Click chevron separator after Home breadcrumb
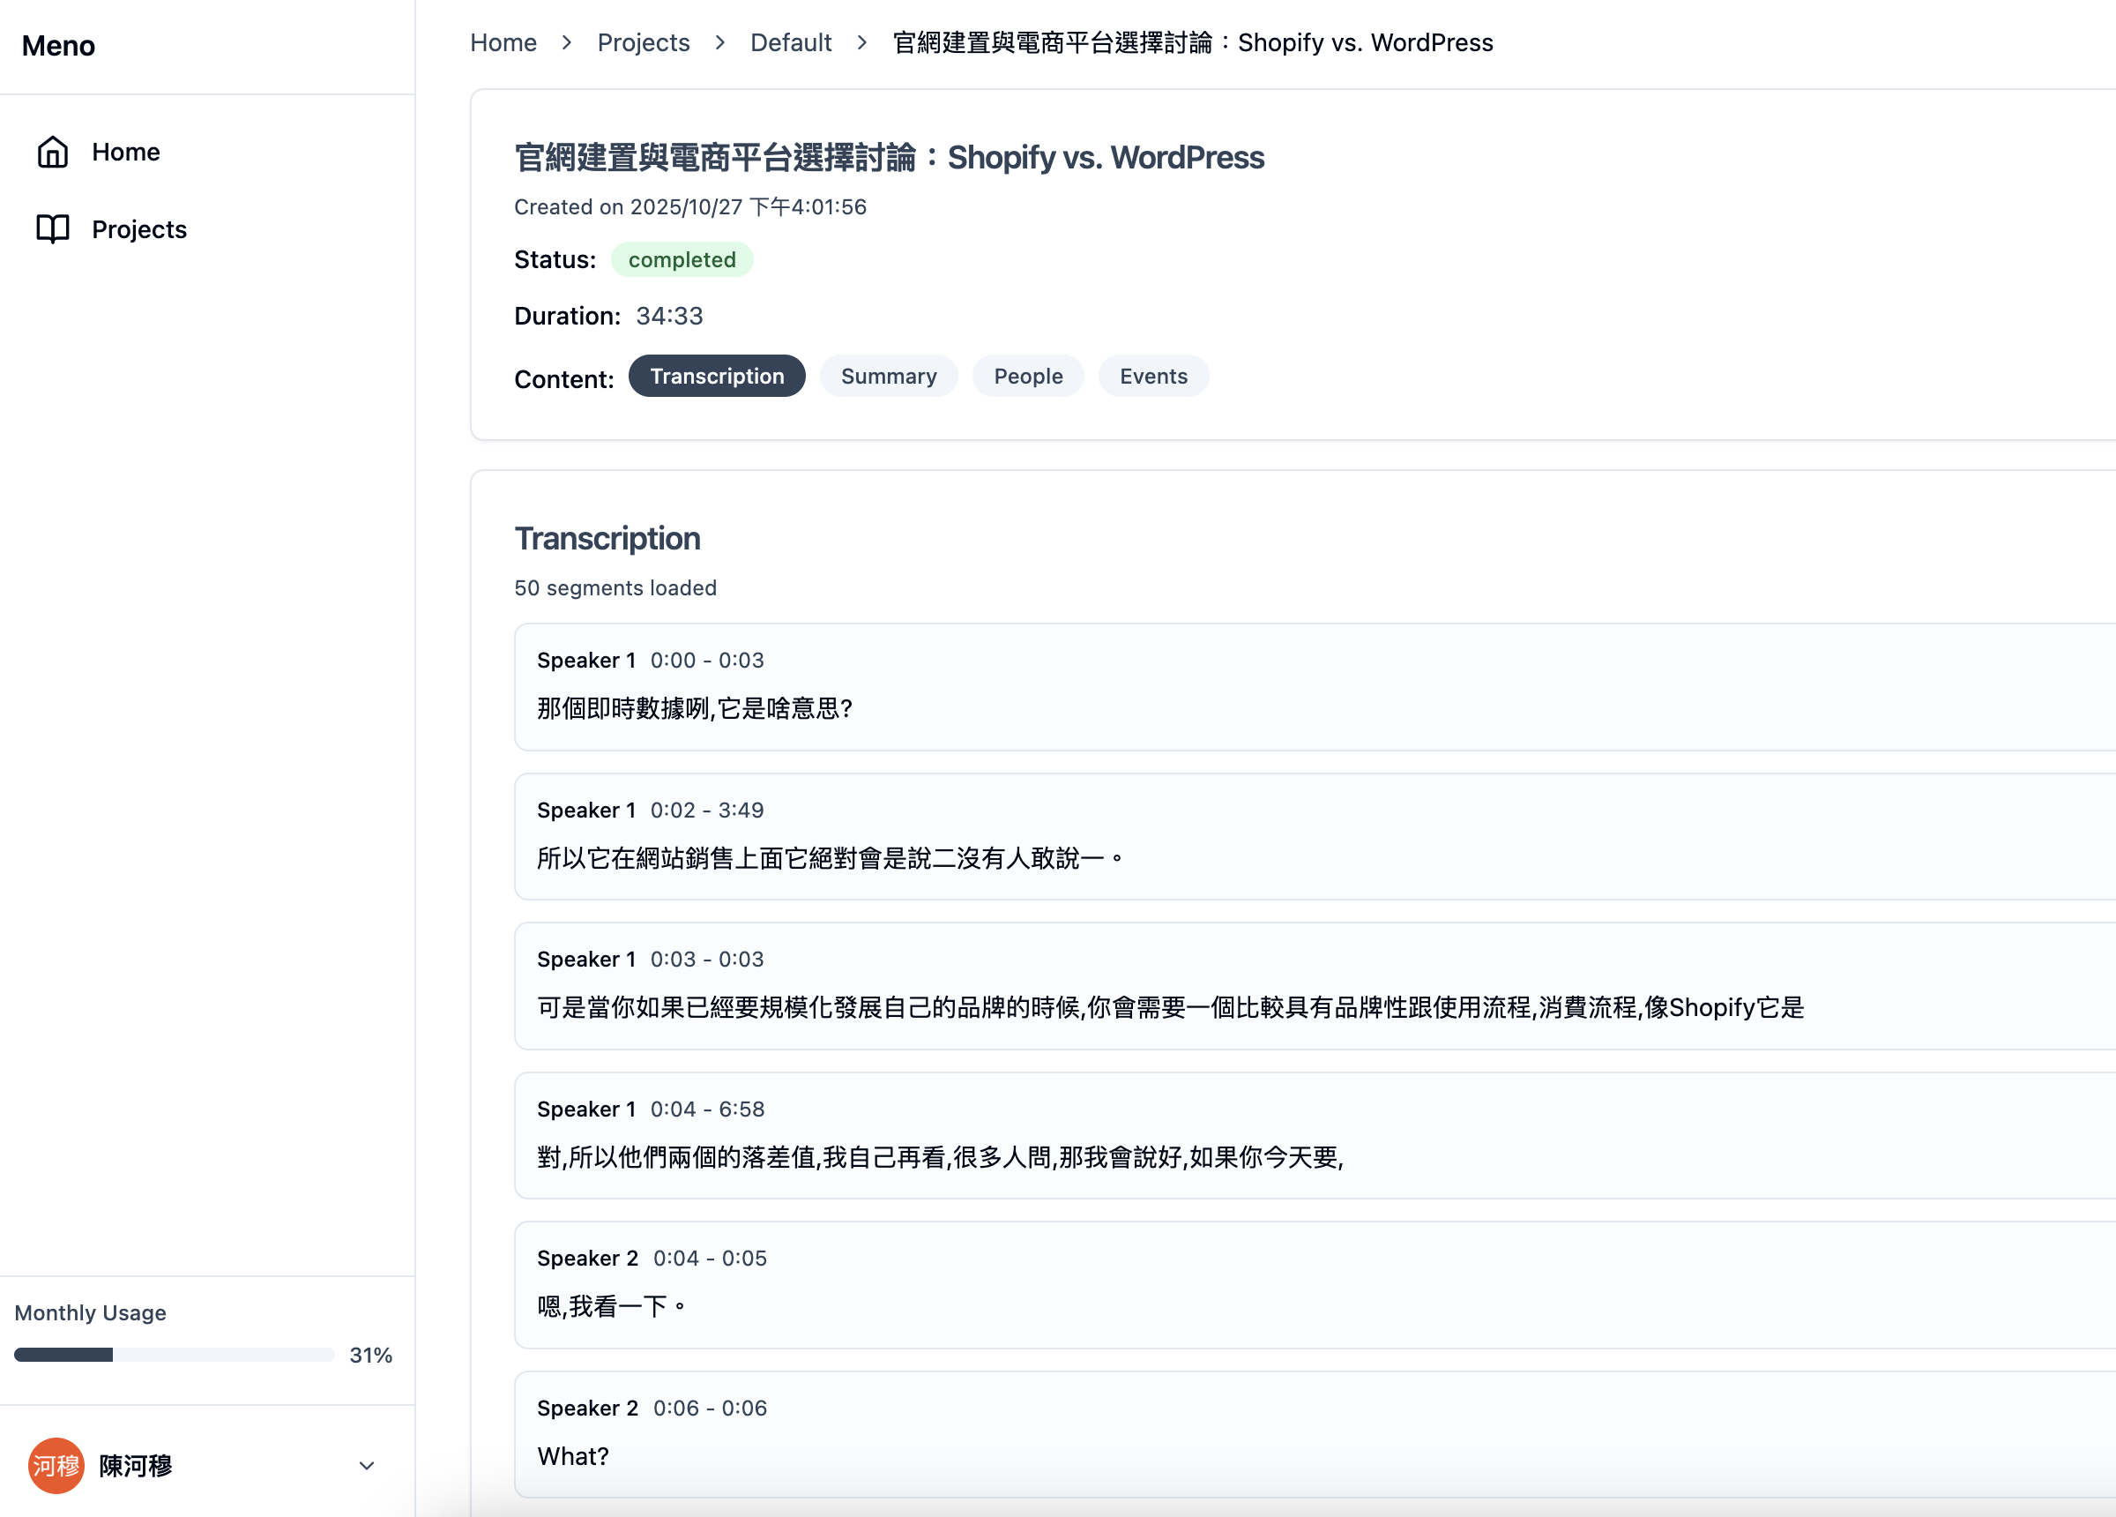Image resolution: width=2116 pixels, height=1517 pixels. click(x=566, y=43)
